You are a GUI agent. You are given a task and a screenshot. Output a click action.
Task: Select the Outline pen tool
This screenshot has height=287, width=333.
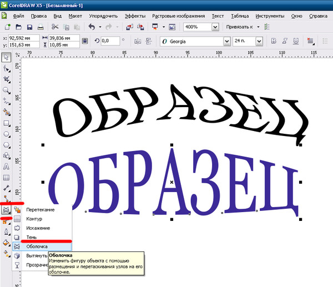6,231
